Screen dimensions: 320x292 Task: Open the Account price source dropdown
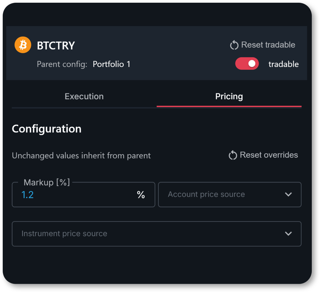point(230,195)
